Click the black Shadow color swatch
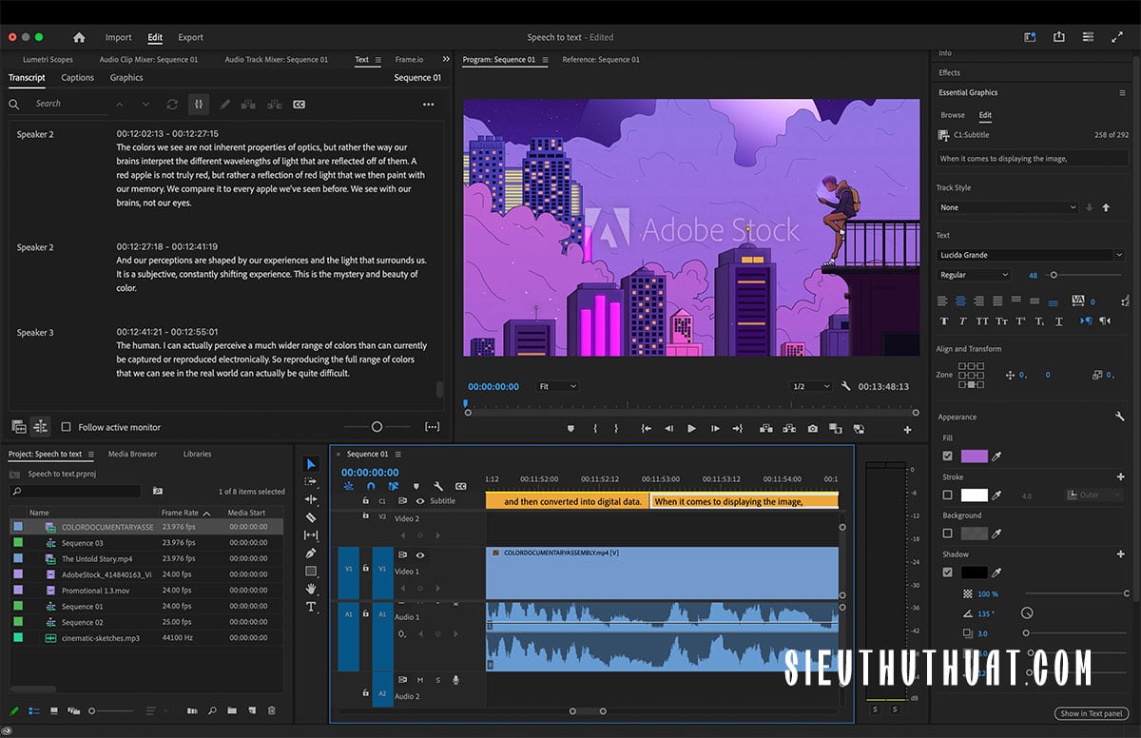 point(975,573)
